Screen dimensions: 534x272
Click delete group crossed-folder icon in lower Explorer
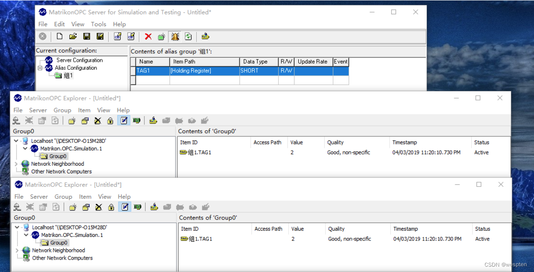click(x=99, y=207)
